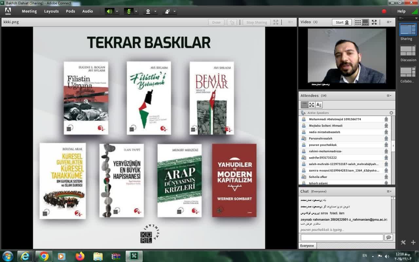Open the Help menu
The width and height of the screenshot is (419, 262).
pyautogui.click(x=401, y=11)
